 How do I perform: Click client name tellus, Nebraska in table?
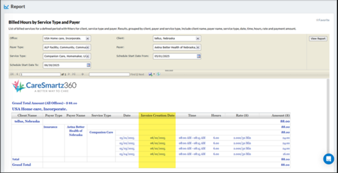tap(27, 121)
